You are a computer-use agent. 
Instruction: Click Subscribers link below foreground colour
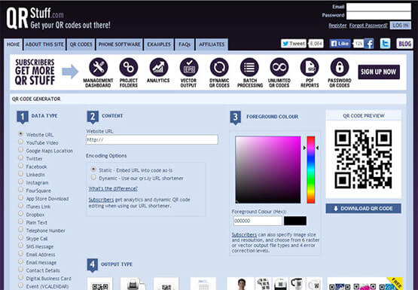(x=244, y=235)
